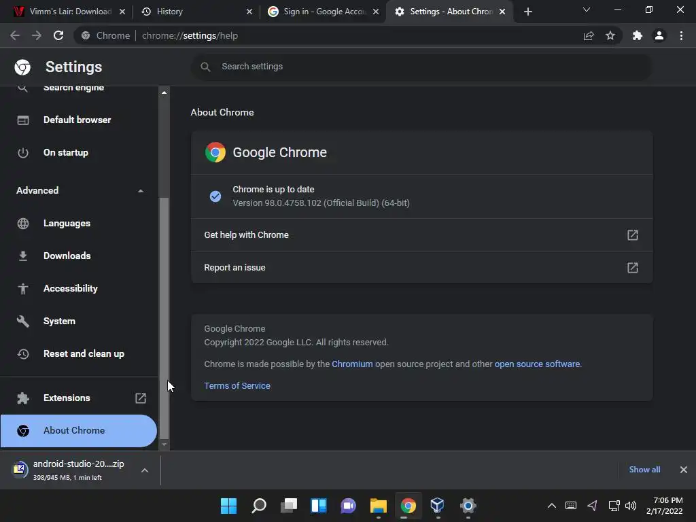Screen dimensions: 696x522
Task: Open the Extensions puzzle menu
Action: [x=638, y=35]
